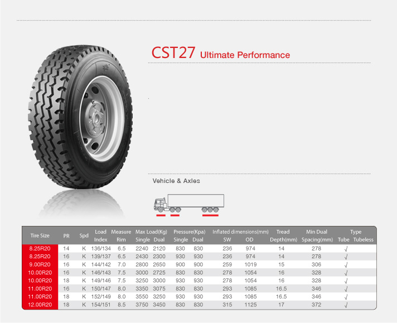Click load index value 144/142

pyautogui.click(x=101, y=264)
